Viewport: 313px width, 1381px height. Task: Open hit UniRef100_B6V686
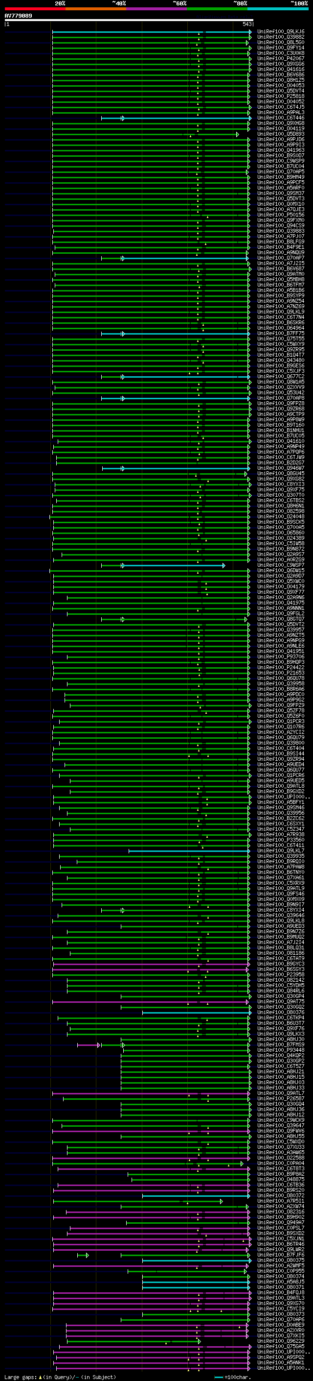click(281, 74)
